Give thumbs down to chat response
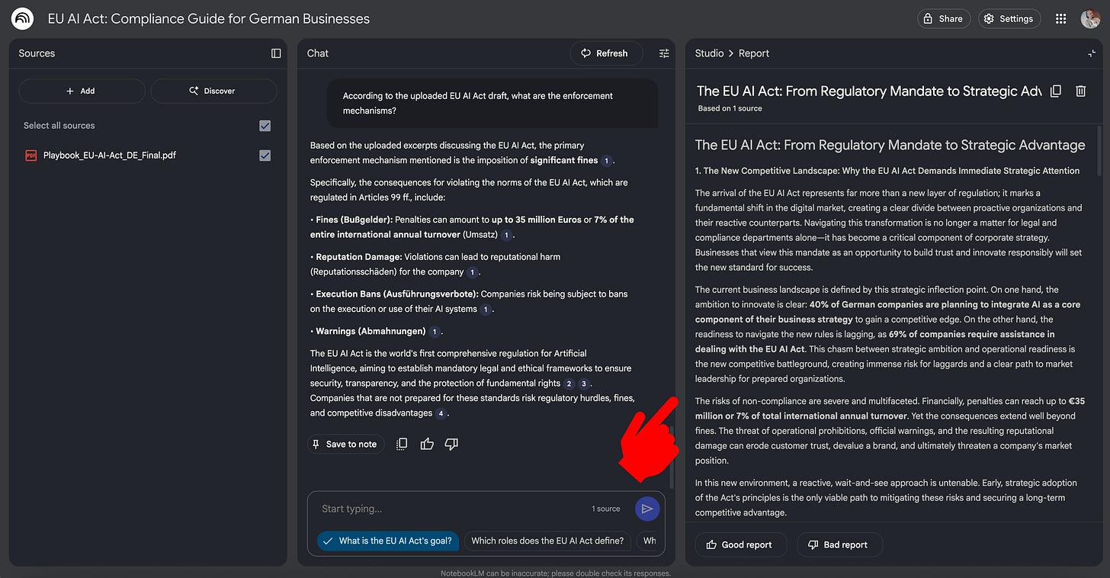The width and height of the screenshot is (1110, 578). [451, 444]
